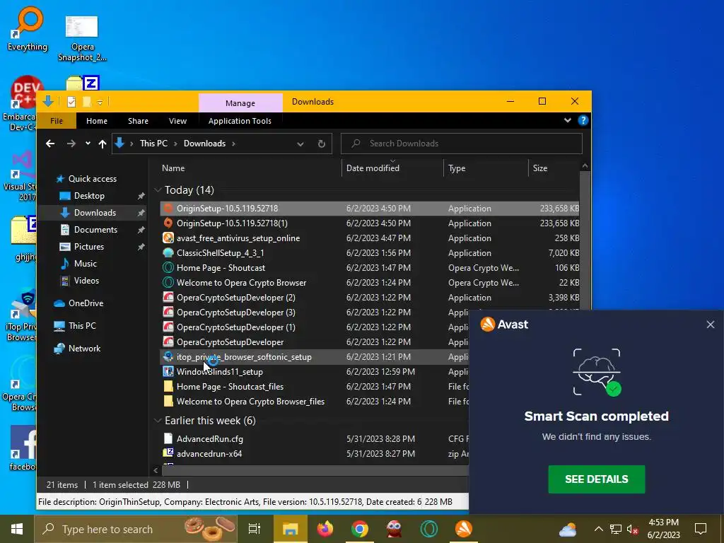Click the Back arrow in Explorer

point(50,144)
